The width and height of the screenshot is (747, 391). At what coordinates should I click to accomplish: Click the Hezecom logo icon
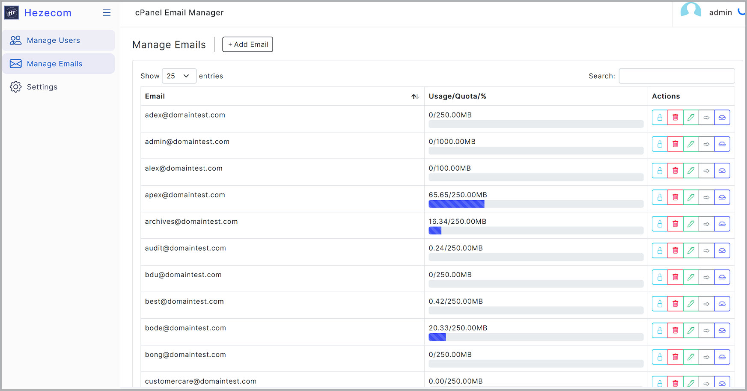(12, 13)
